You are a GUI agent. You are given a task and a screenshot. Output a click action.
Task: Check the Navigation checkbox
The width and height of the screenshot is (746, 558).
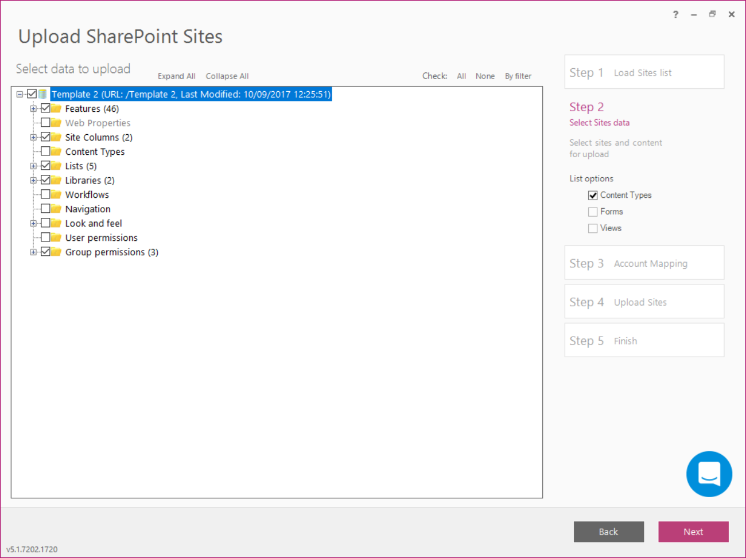(x=45, y=209)
